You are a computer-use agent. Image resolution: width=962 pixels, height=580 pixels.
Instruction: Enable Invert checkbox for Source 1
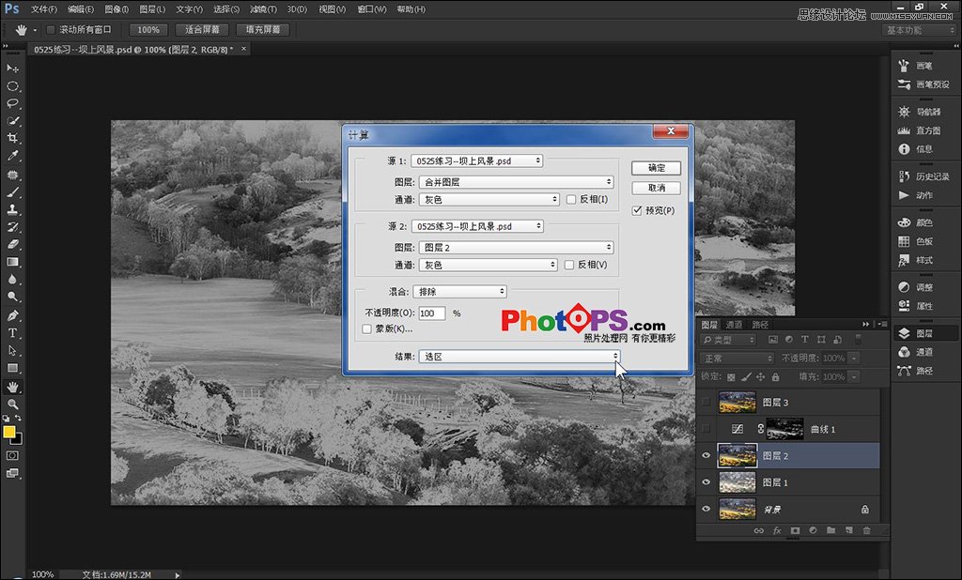click(570, 199)
